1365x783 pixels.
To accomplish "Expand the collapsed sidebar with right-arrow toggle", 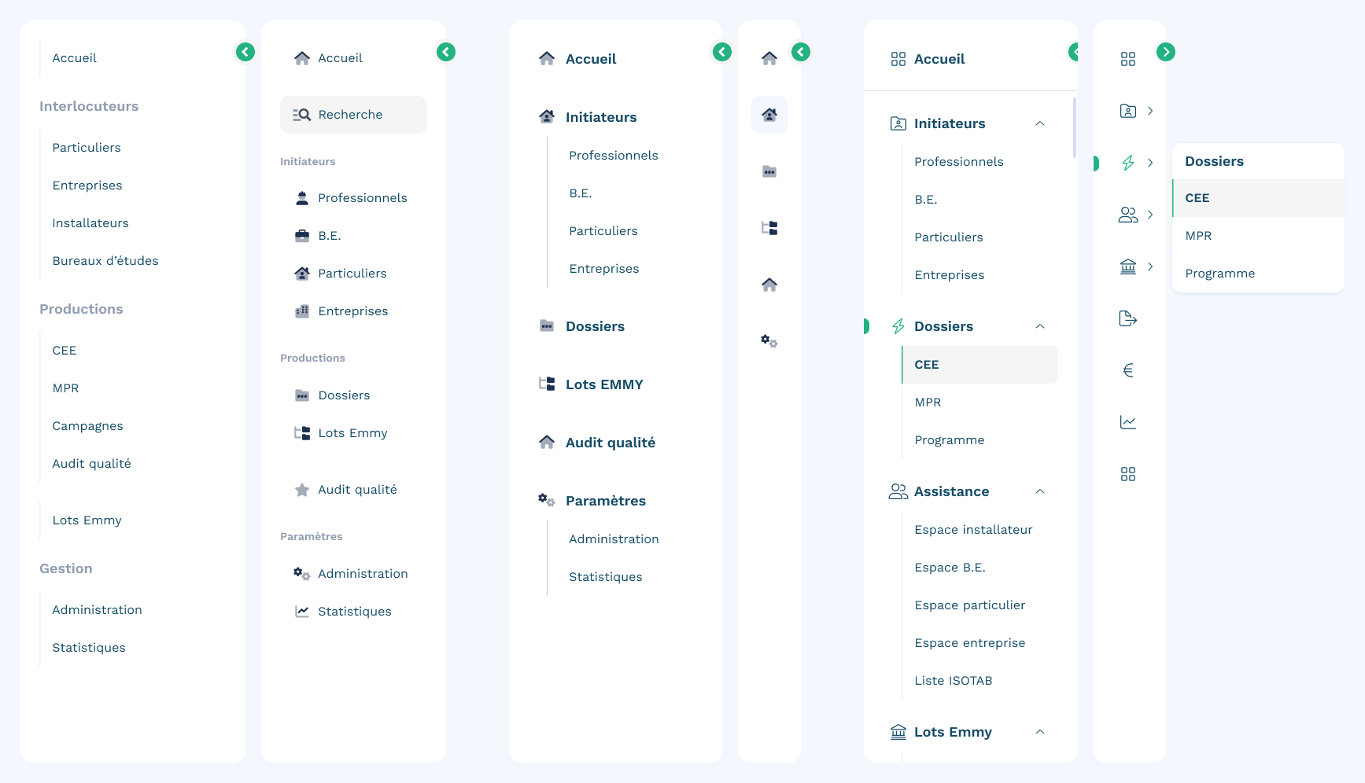I will (1165, 52).
